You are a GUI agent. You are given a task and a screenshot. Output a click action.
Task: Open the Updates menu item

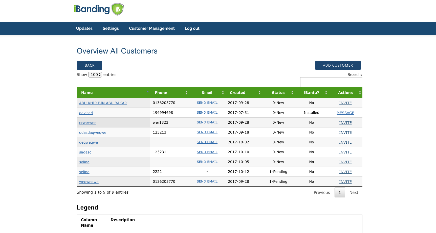[x=84, y=28]
